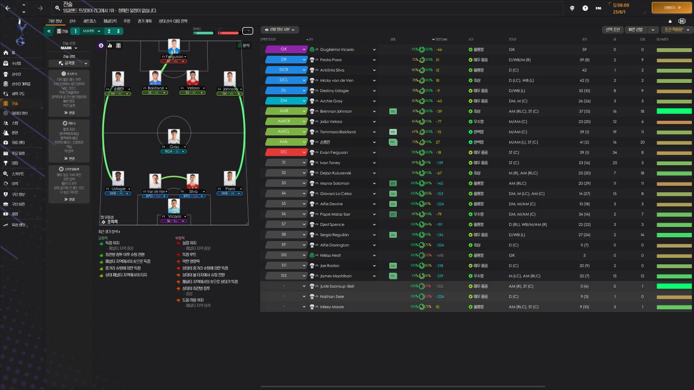This screenshot has height=390, width=694.
Task: Open 수신함 inbox in the sidebar
Action: pyautogui.click(x=17, y=63)
